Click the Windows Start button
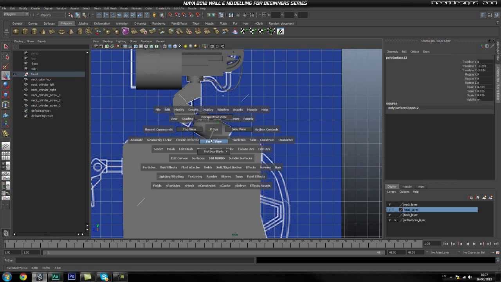501x282 pixels. tap(7, 277)
